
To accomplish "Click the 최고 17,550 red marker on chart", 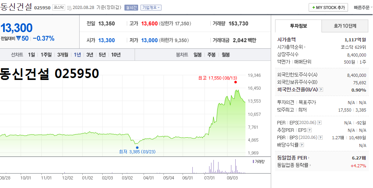I will click(236, 82).
